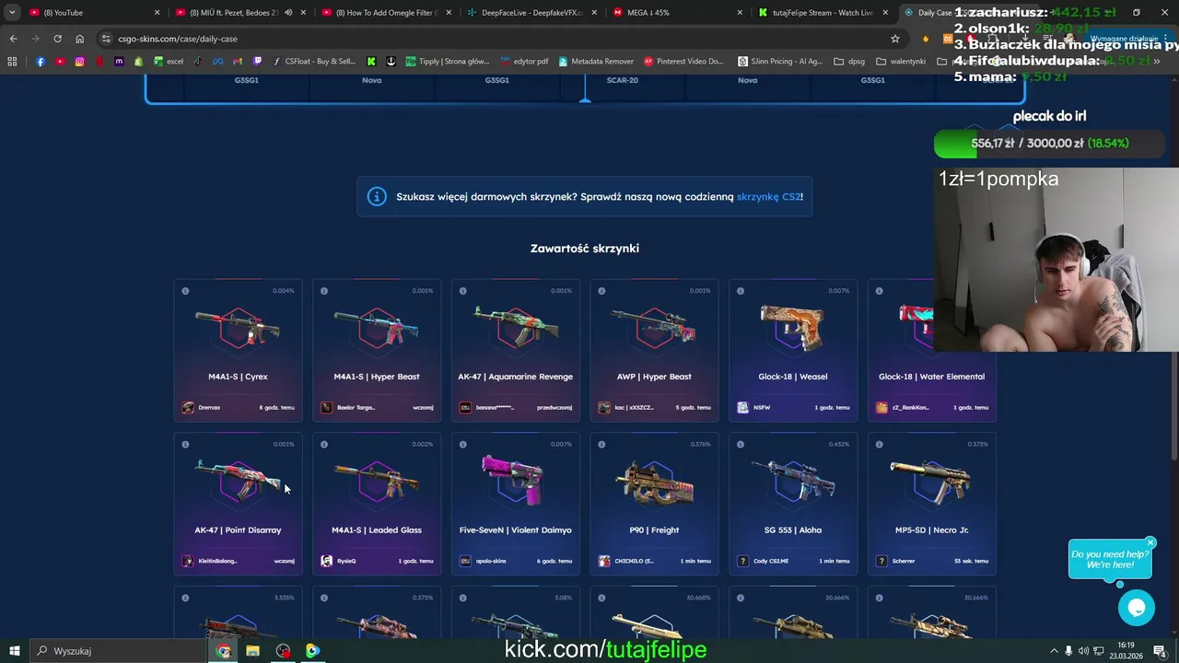Go back to the previous page
The width and height of the screenshot is (1179, 663).
point(13,39)
